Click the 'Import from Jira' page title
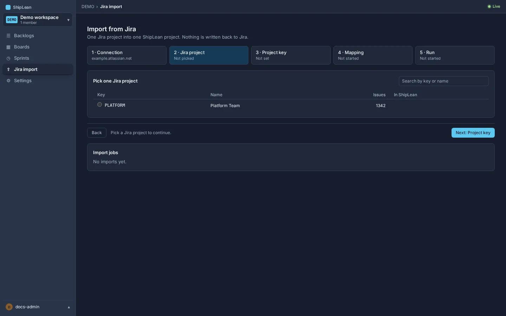The image size is (506, 316). 111,29
